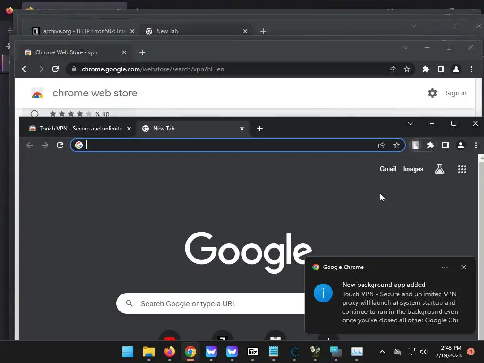Share the Chrome Web Store page
Viewport: 484px width, 363px height.
392,69
